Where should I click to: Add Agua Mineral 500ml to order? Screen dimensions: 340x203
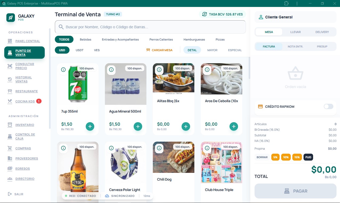click(138, 126)
